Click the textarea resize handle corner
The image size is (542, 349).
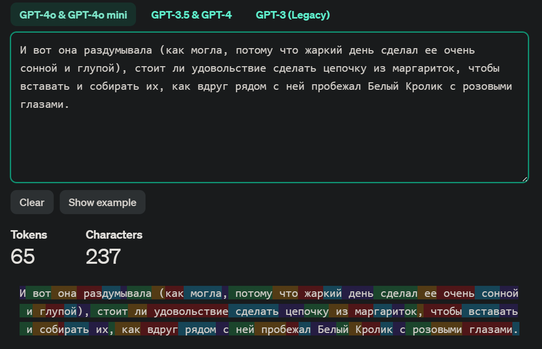click(524, 179)
